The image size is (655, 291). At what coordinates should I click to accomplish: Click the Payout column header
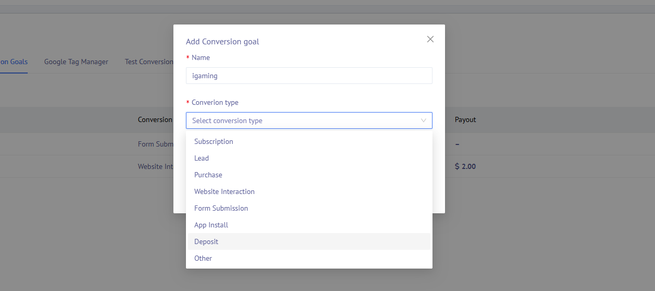click(465, 119)
